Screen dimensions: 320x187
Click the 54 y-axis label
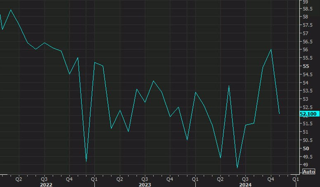click(x=306, y=83)
